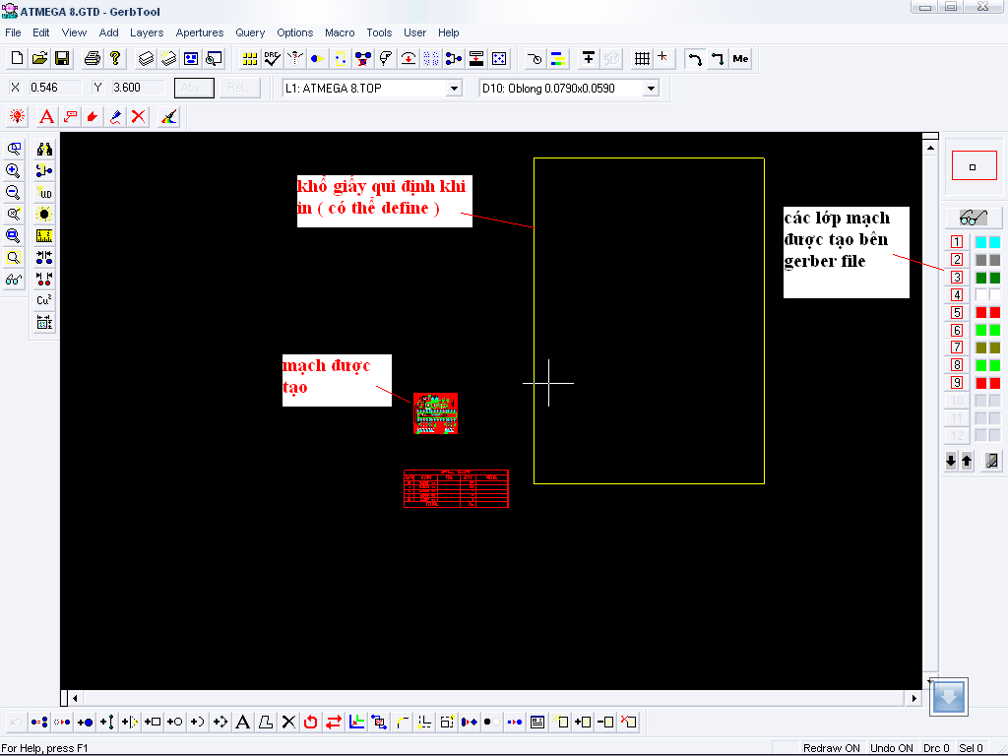Click the Abs... coordinate button
This screenshot has width=1008, height=756.
194,88
